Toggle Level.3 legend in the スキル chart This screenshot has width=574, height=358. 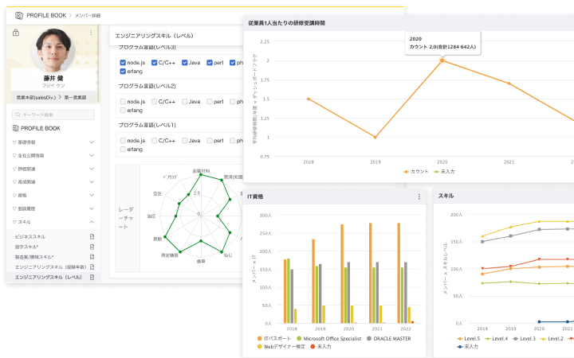[x=524, y=339]
